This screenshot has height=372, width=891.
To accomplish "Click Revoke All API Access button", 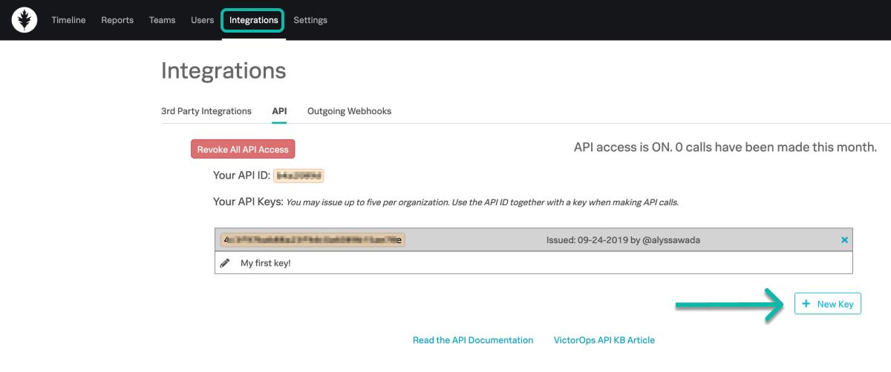I will (243, 149).
